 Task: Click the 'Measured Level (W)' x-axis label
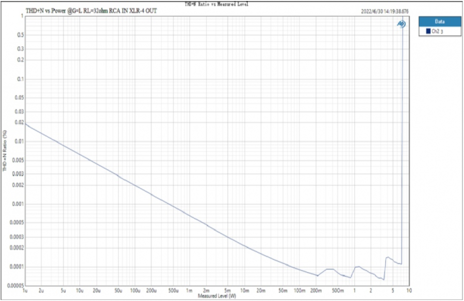pyautogui.click(x=217, y=296)
